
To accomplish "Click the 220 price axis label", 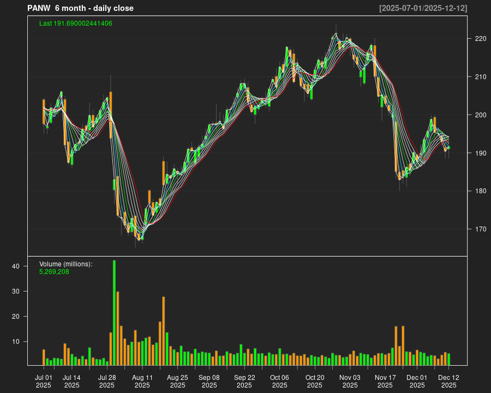I will click(x=480, y=39).
